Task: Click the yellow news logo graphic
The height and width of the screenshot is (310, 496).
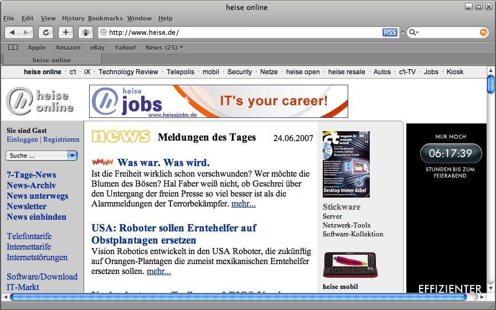Action: tap(121, 136)
